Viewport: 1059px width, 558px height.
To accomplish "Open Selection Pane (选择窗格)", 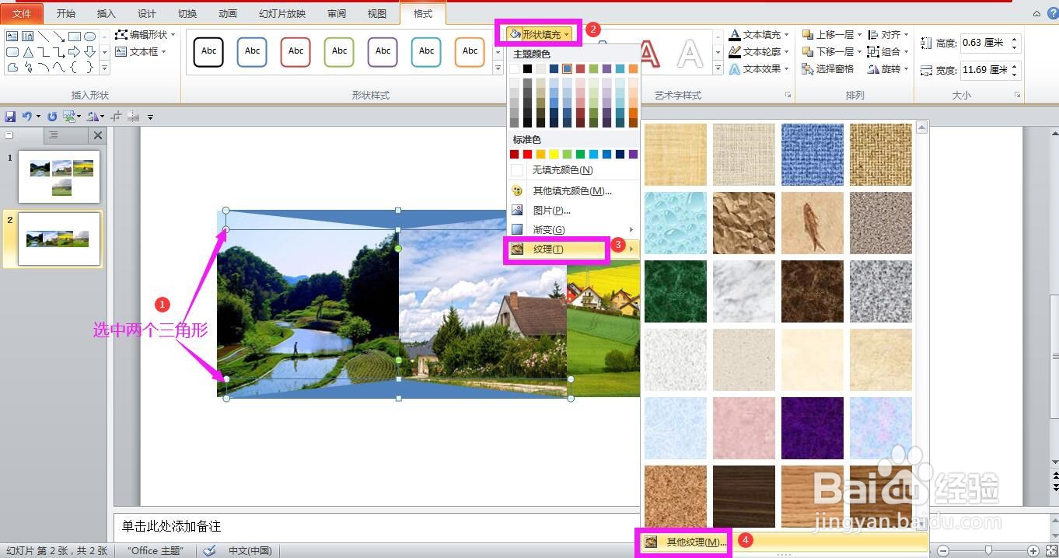I will pos(828,69).
